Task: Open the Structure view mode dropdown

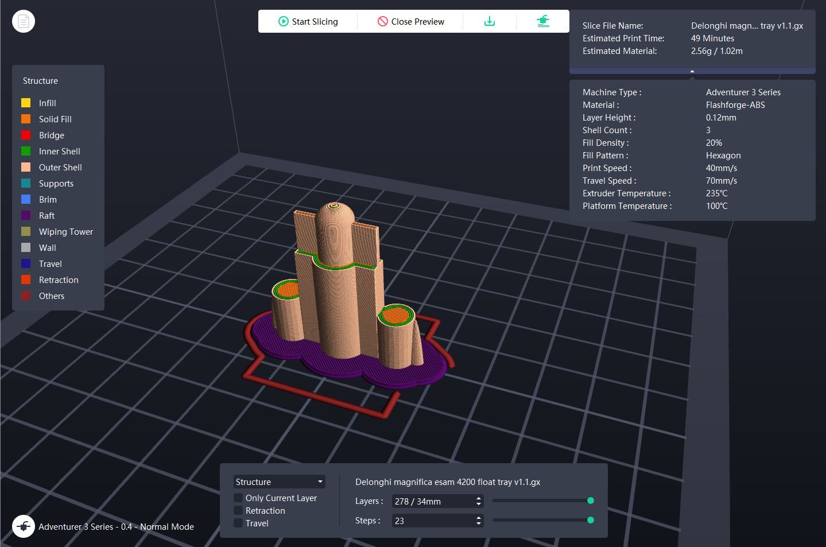Action: click(279, 482)
